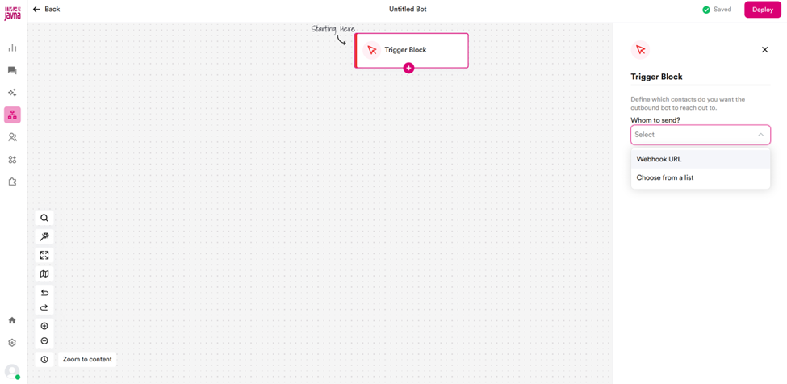Undo the last canvas action
Viewport: 787px width, 384px height.
44,293
